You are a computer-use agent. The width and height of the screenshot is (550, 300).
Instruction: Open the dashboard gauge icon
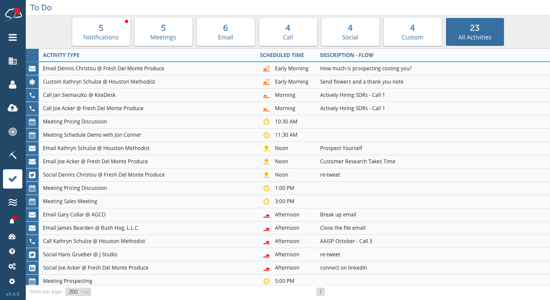(12, 237)
